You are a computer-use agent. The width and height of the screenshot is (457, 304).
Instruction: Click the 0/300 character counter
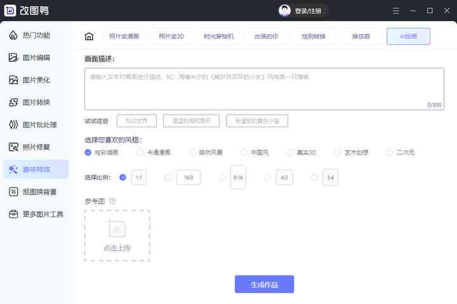coord(434,104)
